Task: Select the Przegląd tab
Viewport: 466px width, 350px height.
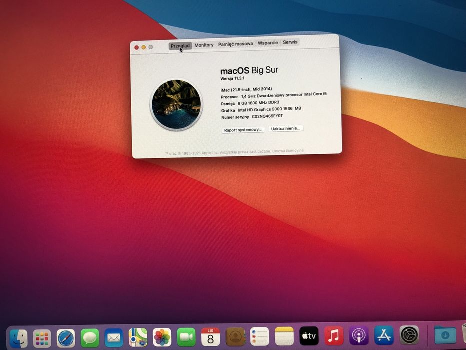Action: [x=180, y=46]
